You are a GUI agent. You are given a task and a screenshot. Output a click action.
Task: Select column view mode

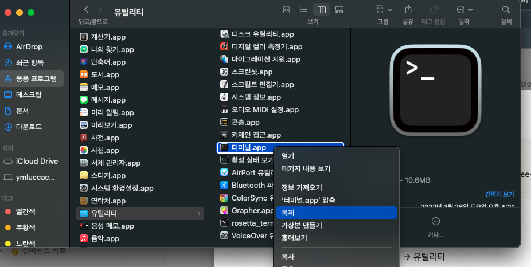coord(321,10)
